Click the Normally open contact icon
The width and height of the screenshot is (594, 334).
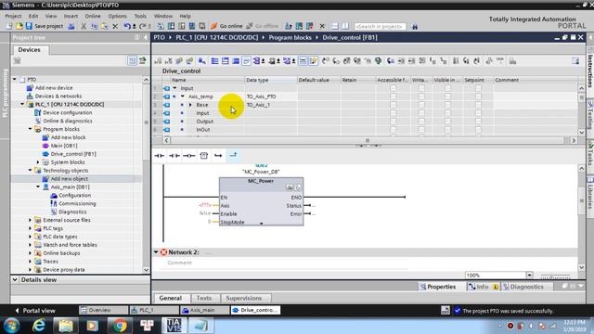point(159,155)
